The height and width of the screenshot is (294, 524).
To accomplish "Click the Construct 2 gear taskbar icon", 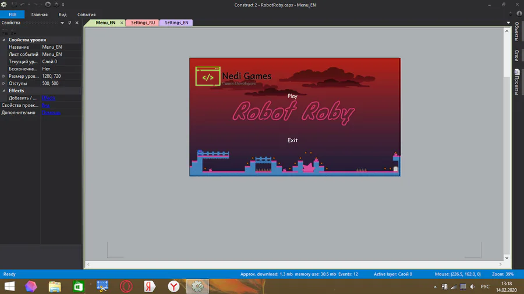I will click(x=197, y=286).
